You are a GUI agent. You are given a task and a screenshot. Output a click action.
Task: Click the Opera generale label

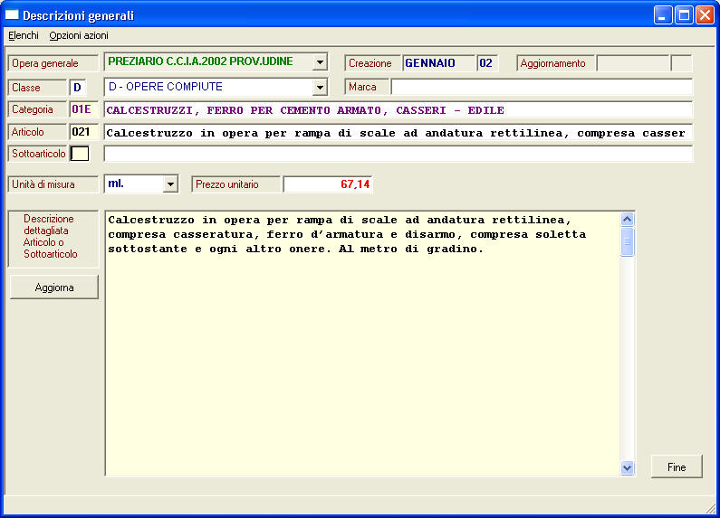[x=53, y=63]
